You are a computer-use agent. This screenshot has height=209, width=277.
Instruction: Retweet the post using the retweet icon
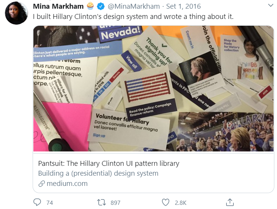pyautogui.click(x=101, y=202)
